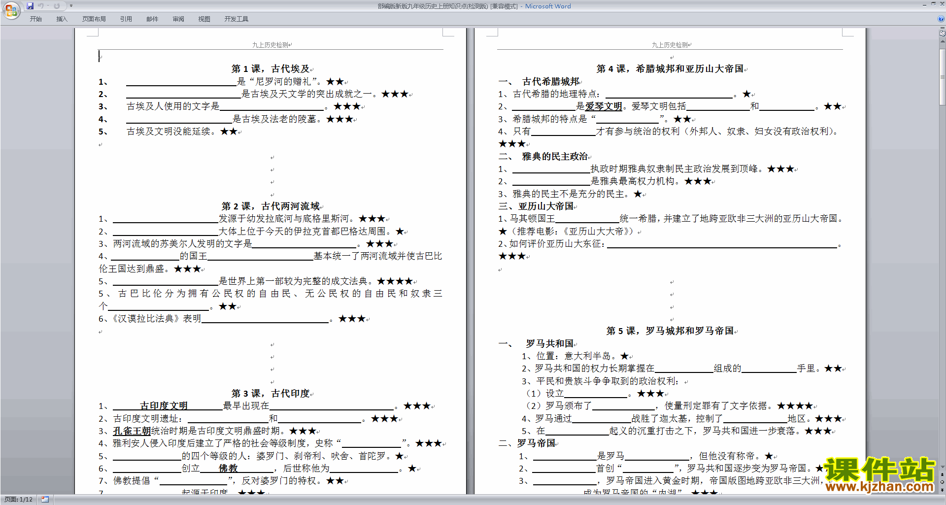Click heading 第3课，古代印度
The image size is (946, 505).
[x=270, y=393]
